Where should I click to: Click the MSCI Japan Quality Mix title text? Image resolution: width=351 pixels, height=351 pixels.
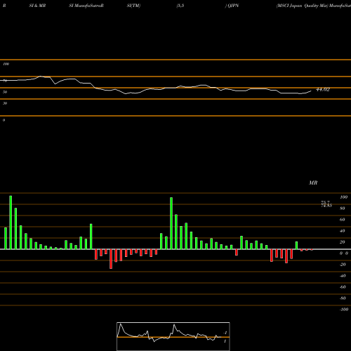tap(302, 6)
